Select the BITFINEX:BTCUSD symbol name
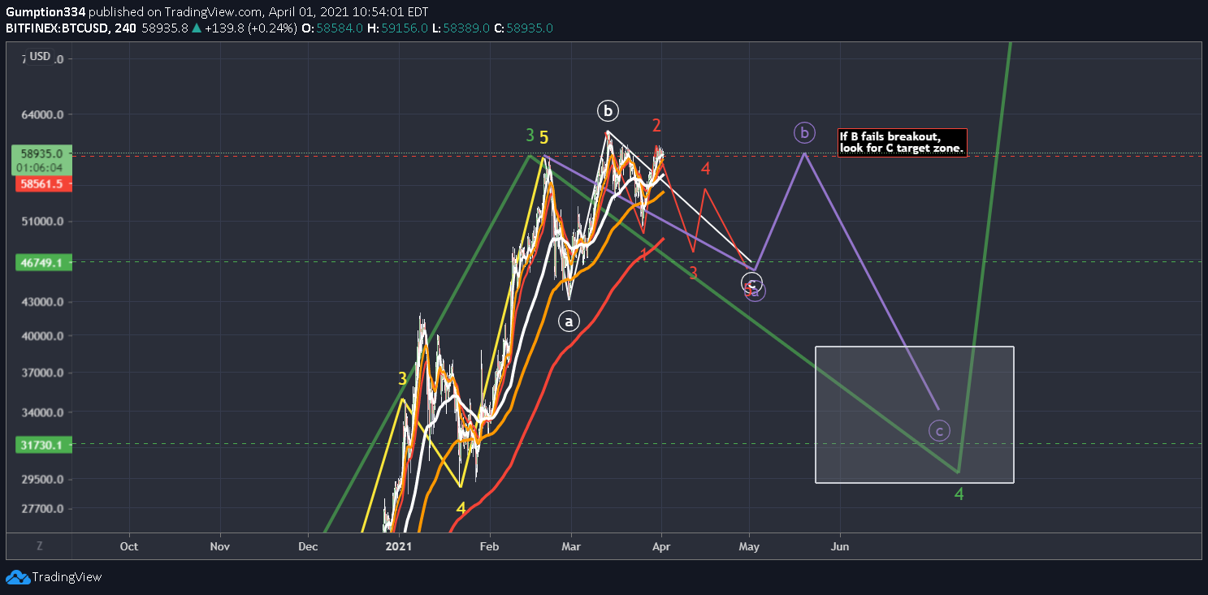 coord(62,28)
